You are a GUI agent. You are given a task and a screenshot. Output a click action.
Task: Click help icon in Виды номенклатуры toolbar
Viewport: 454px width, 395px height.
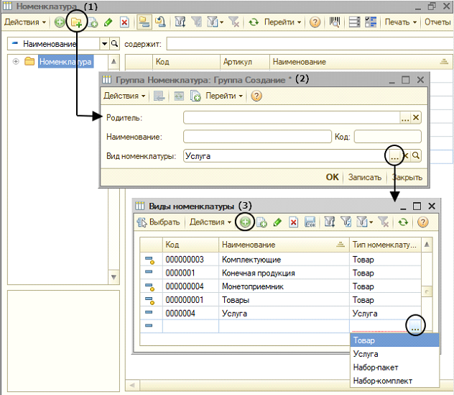pos(422,222)
